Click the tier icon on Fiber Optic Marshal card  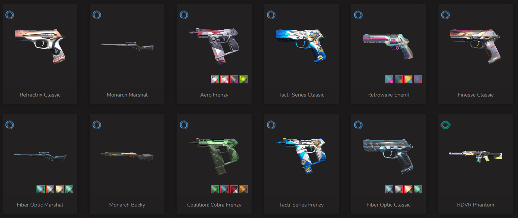click(10, 125)
